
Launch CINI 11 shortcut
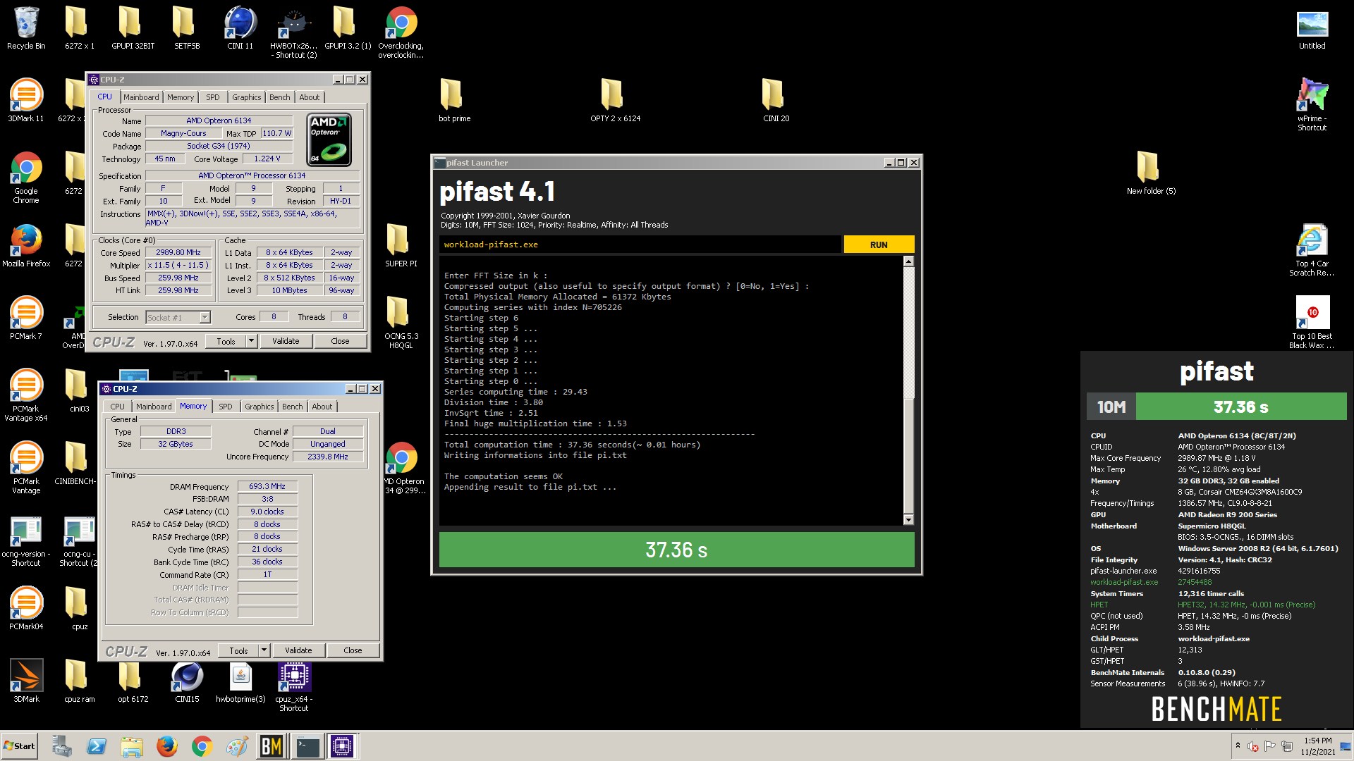(x=240, y=28)
